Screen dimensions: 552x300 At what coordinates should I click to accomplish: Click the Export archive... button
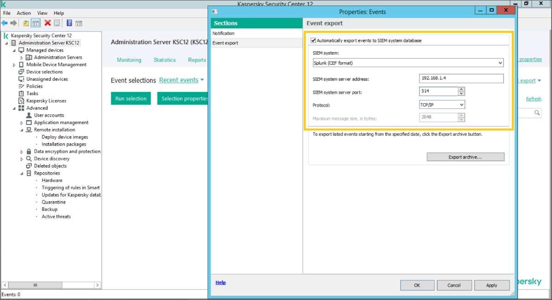point(466,157)
